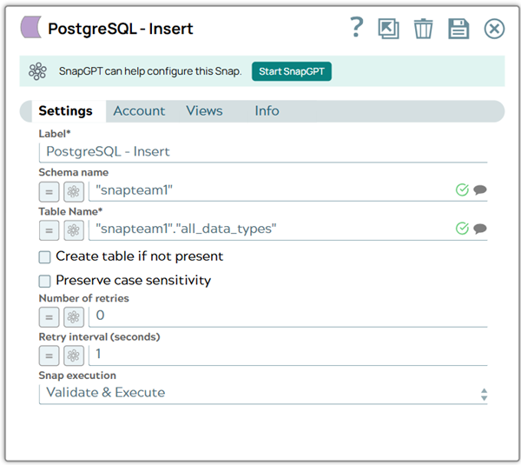Click Schema name green validation checkmark
Screen dimensions: 521x465
(x=462, y=190)
